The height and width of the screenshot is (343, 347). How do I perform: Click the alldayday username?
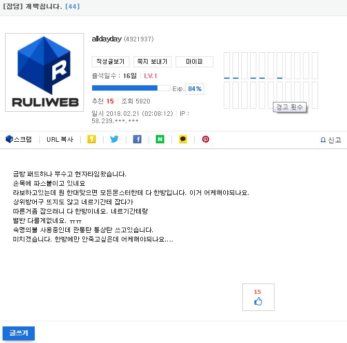107,39
